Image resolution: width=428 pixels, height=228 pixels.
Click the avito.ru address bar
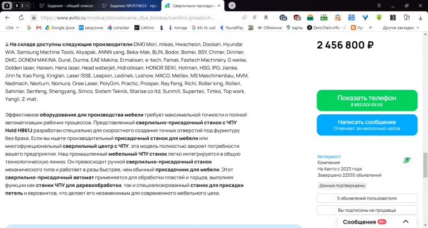click(x=127, y=17)
